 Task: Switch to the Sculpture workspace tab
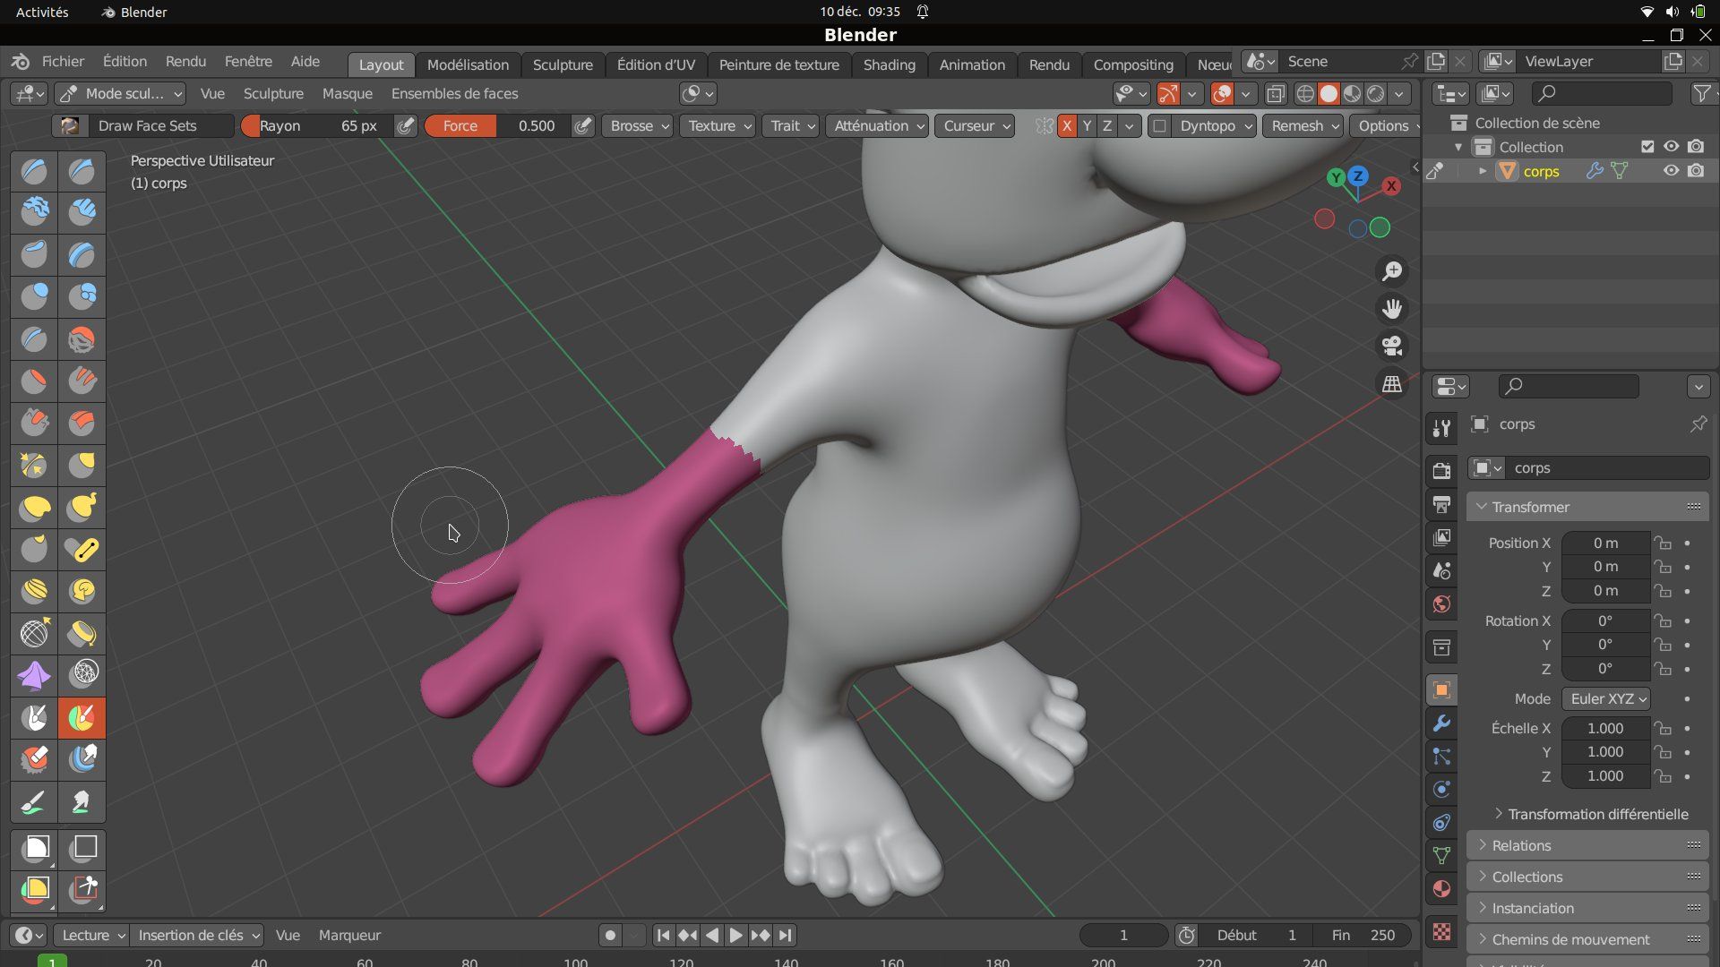pyautogui.click(x=562, y=64)
